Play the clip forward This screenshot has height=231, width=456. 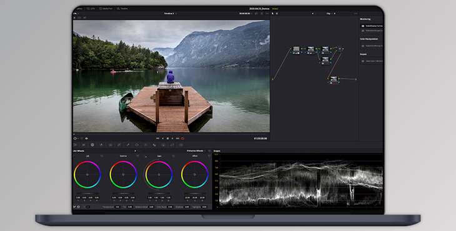click(172, 139)
